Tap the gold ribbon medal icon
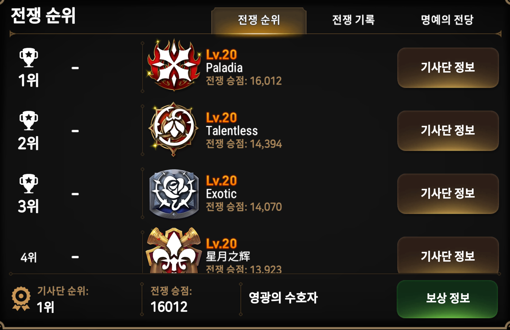 click(x=21, y=299)
